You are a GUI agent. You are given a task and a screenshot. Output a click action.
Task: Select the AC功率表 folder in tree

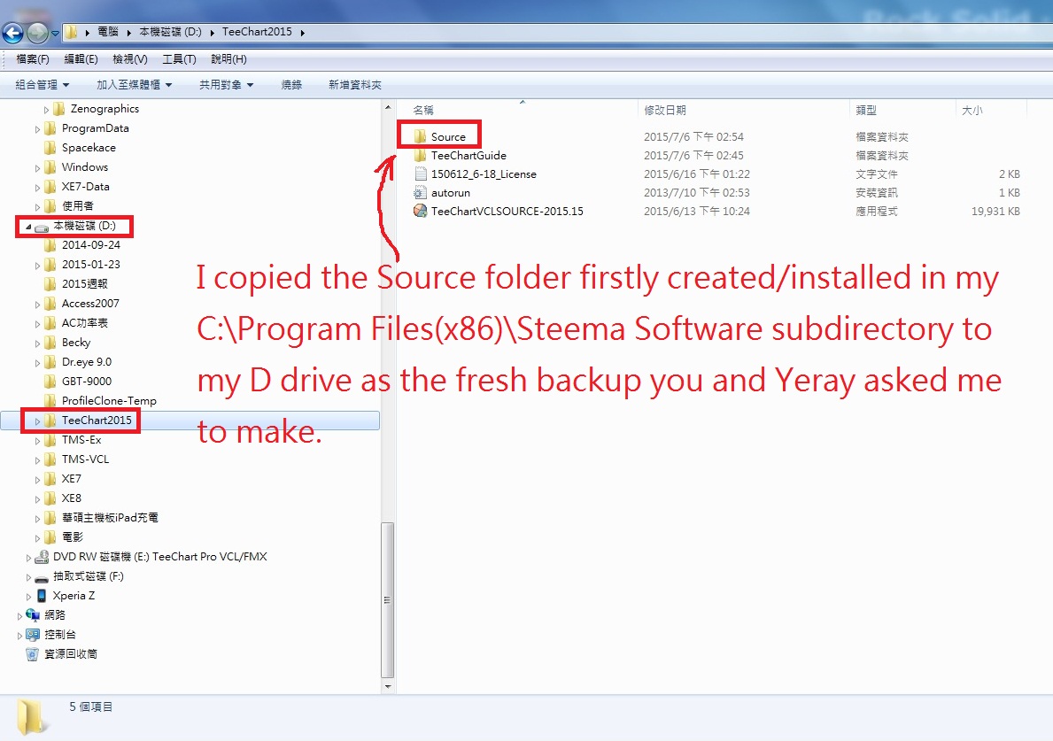click(85, 323)
